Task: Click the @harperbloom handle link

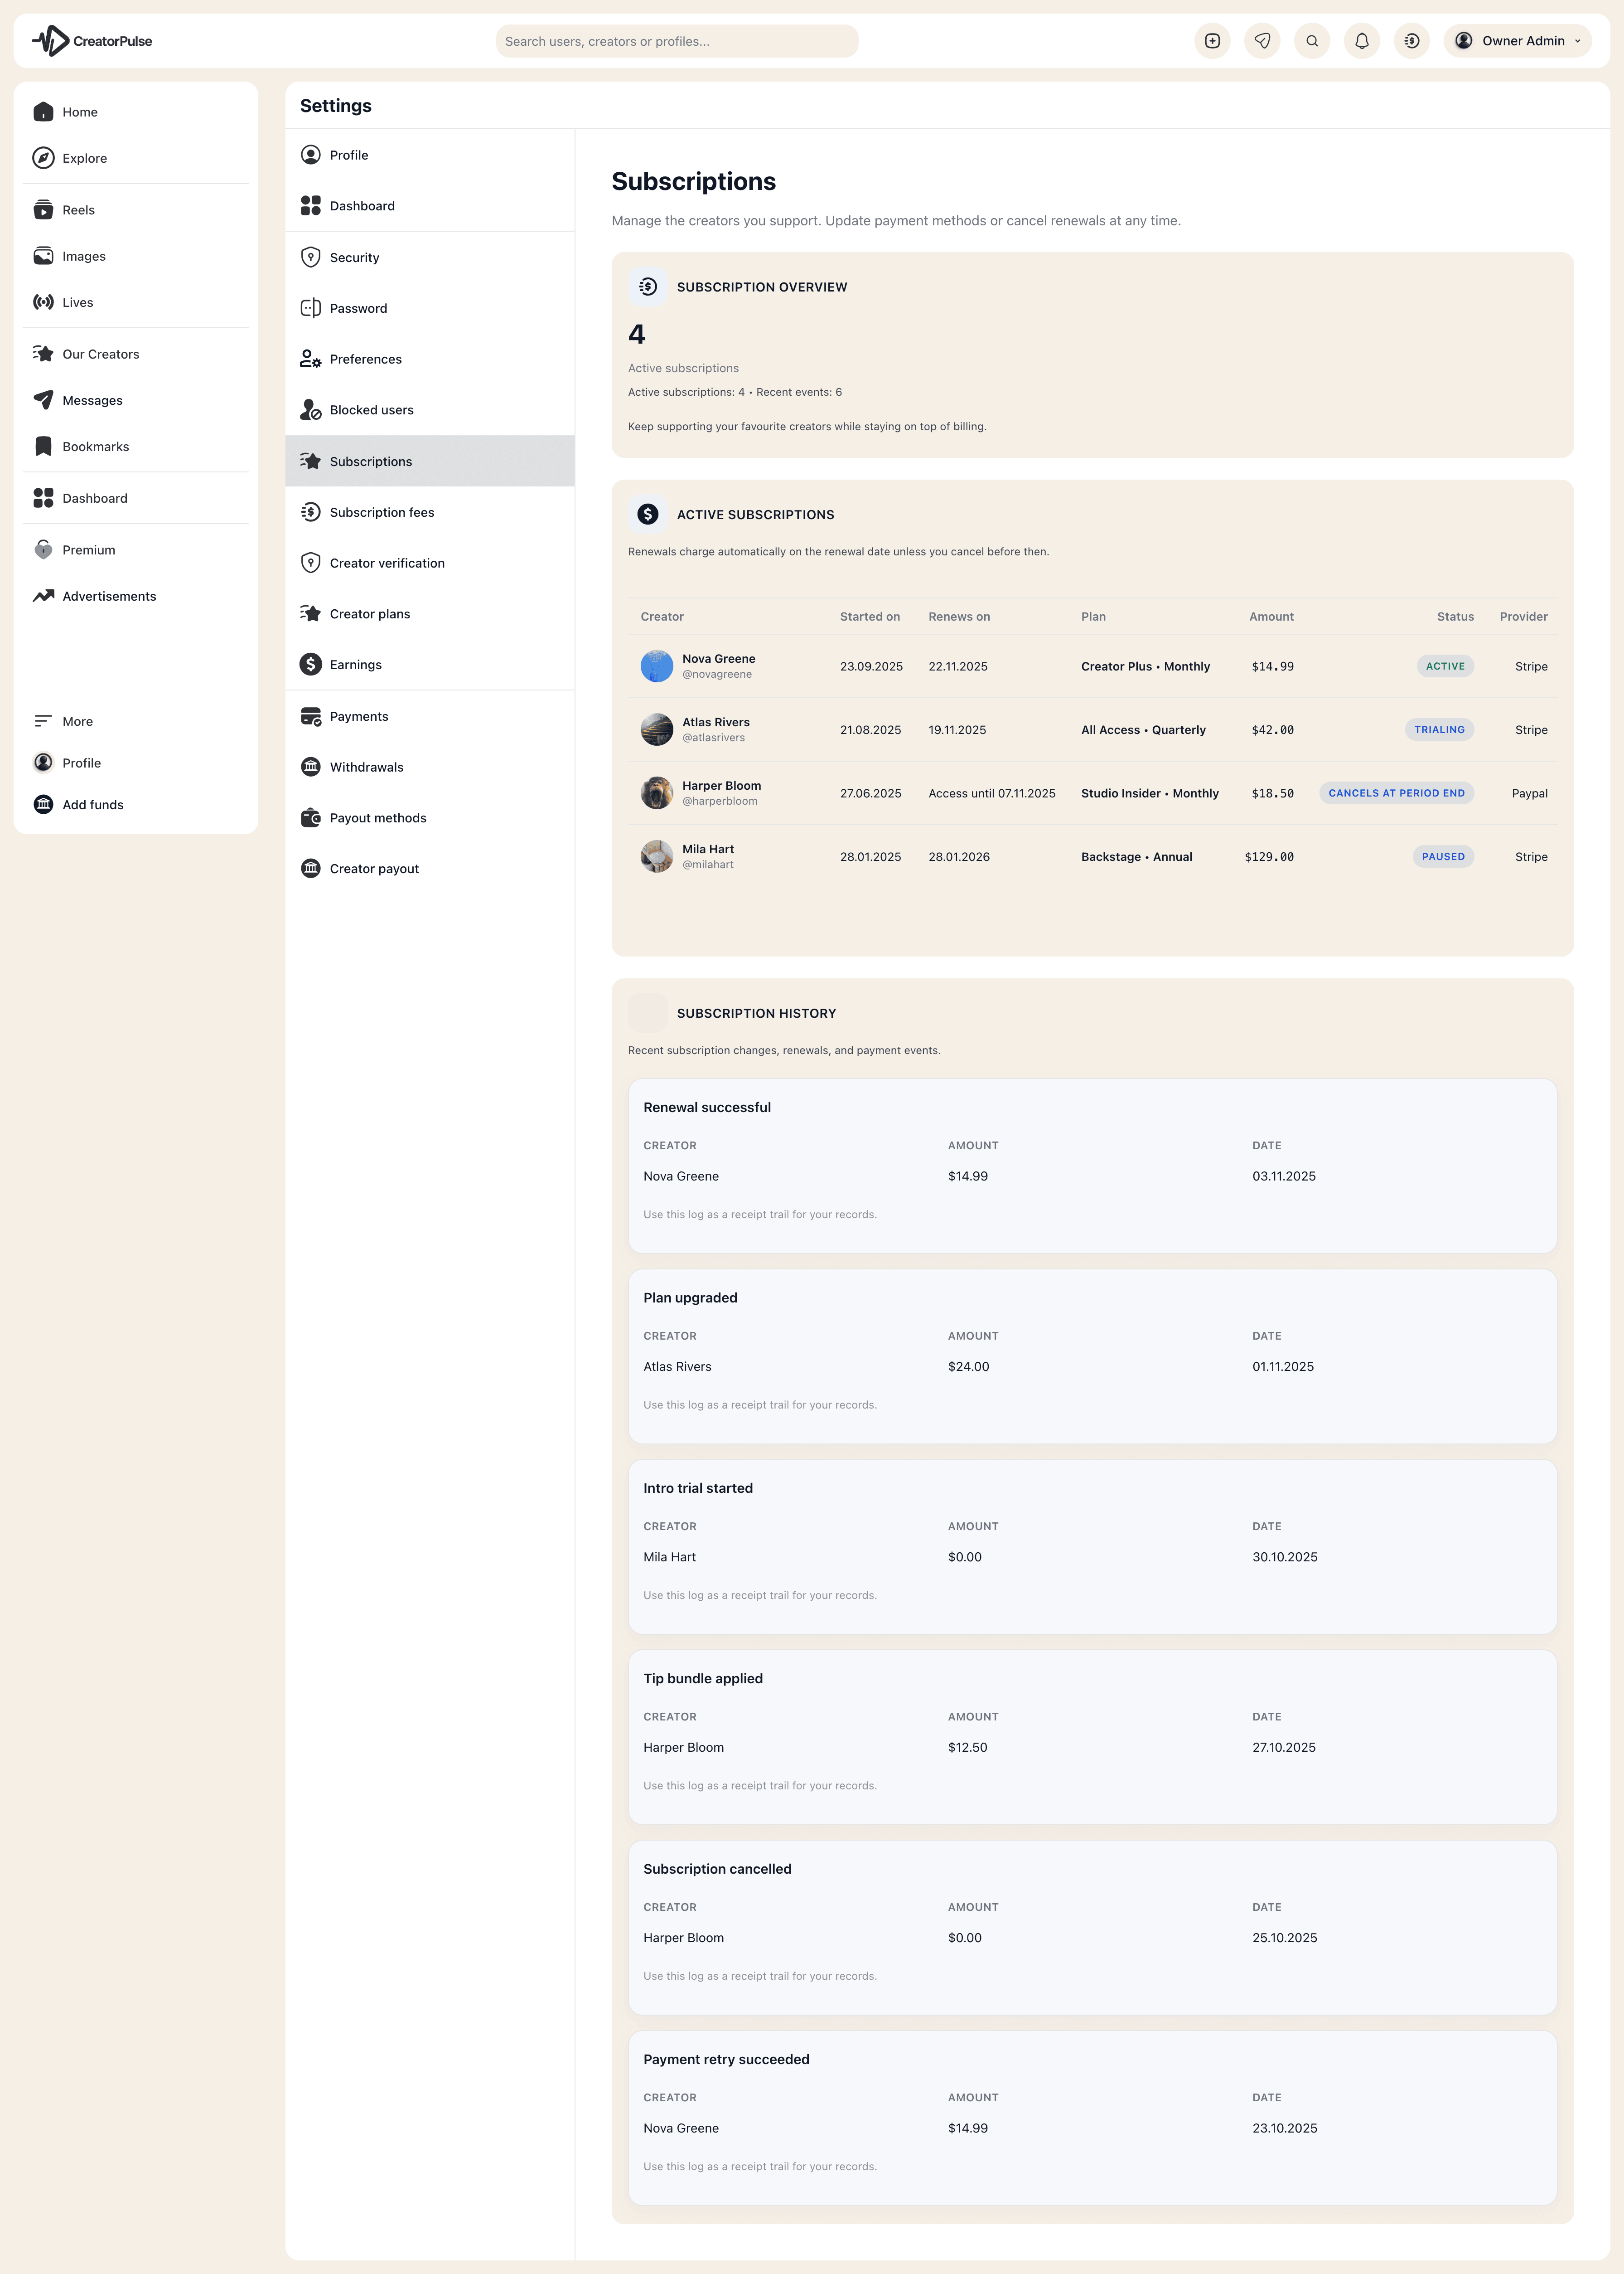Action: tap(719, 802)
